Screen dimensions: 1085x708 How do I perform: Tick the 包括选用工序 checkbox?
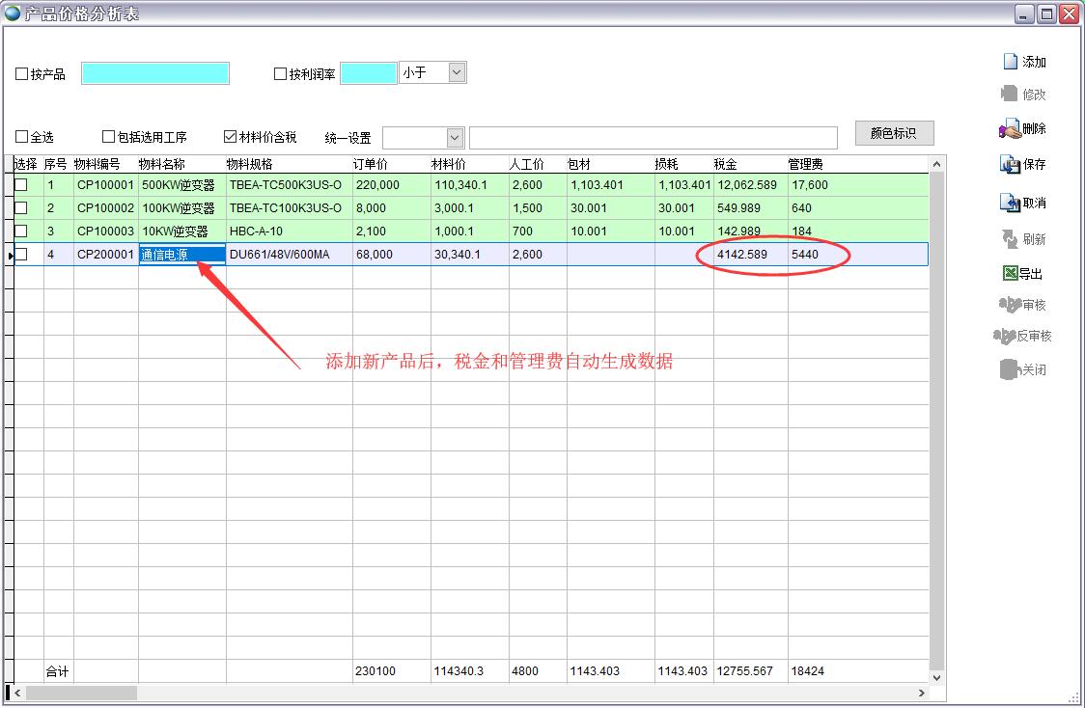pos(109,137)
